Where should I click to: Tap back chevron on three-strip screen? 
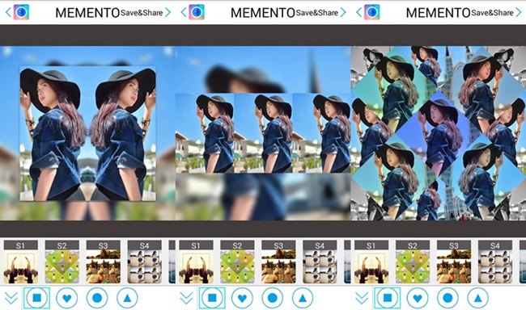(x=184, y=13)
